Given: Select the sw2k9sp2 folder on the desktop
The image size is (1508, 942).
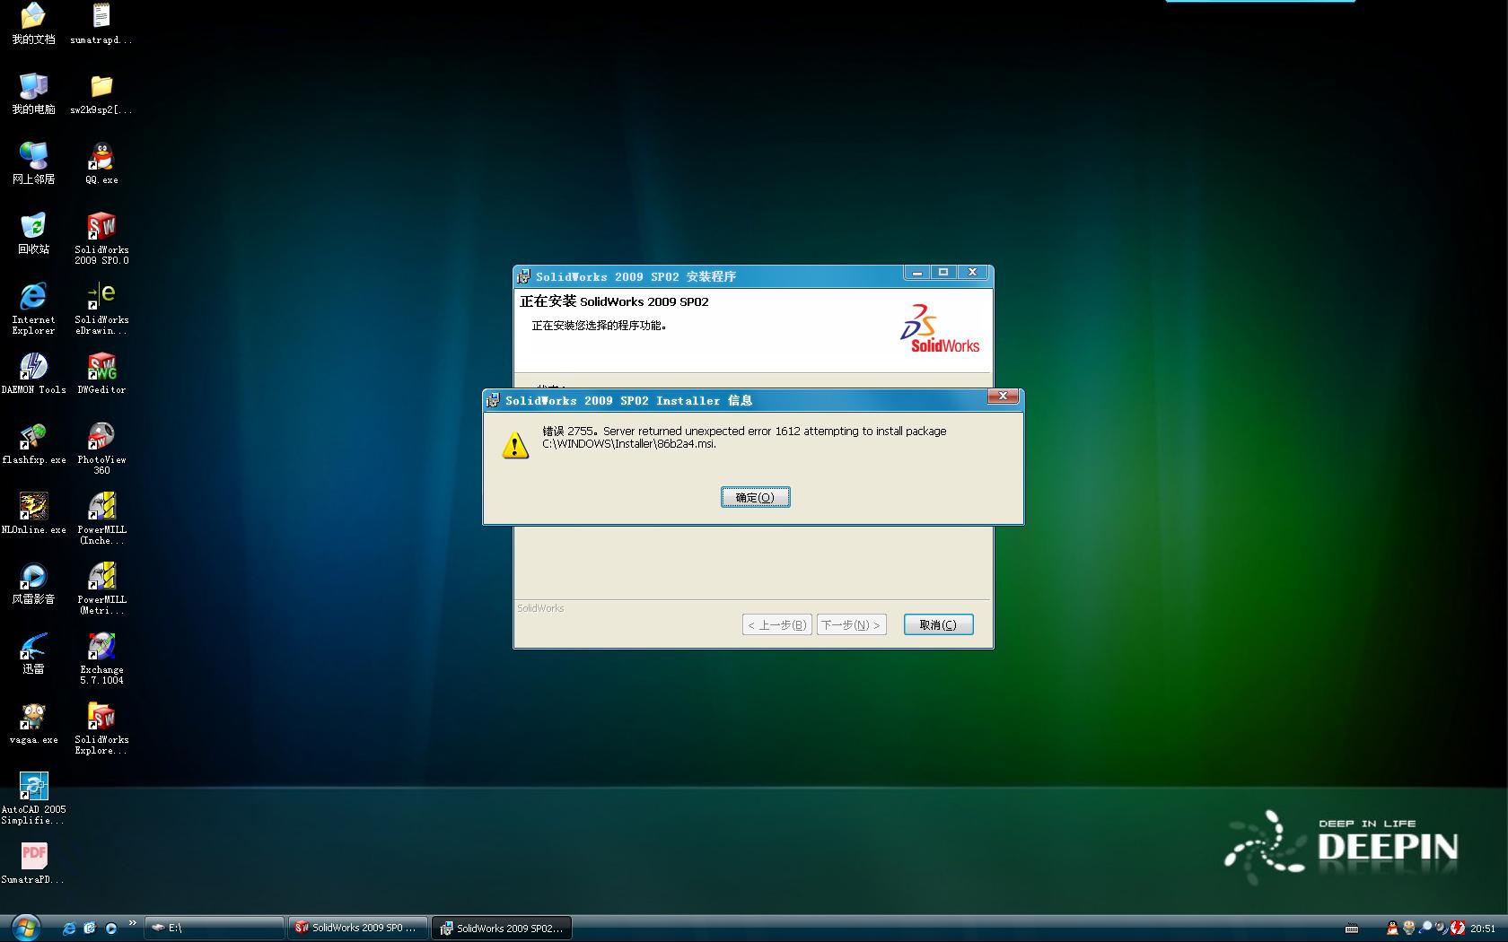Looking at the screenshot, I should 101,93.
